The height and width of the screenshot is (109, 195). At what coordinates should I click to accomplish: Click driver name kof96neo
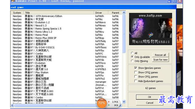point(100,25)
